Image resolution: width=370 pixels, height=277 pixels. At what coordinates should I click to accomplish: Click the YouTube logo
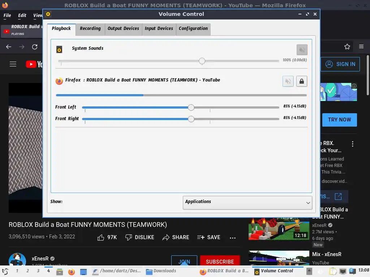tap(34, 64)
